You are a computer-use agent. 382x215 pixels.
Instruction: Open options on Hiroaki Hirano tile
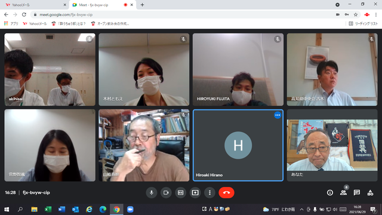[278, 115]
